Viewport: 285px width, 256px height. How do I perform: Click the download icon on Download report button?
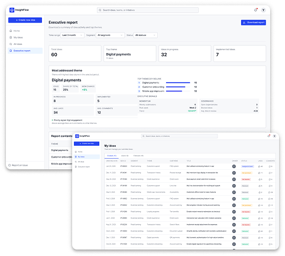point(244,22)
